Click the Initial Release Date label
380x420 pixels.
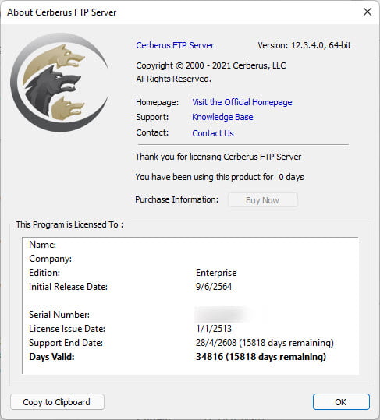68,287
